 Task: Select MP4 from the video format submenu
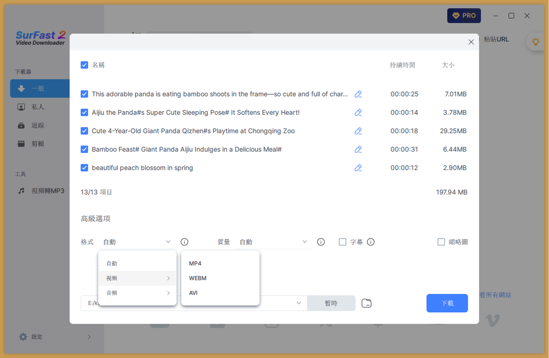coord(195,263)
